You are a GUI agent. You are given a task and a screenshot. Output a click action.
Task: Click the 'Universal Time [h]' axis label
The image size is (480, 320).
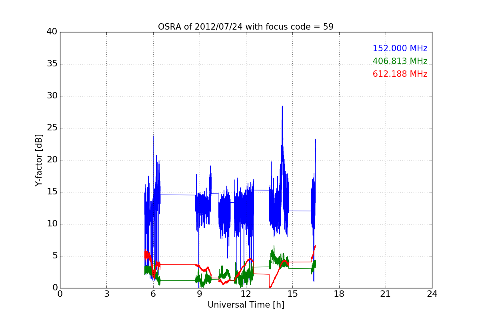[246, 305]
